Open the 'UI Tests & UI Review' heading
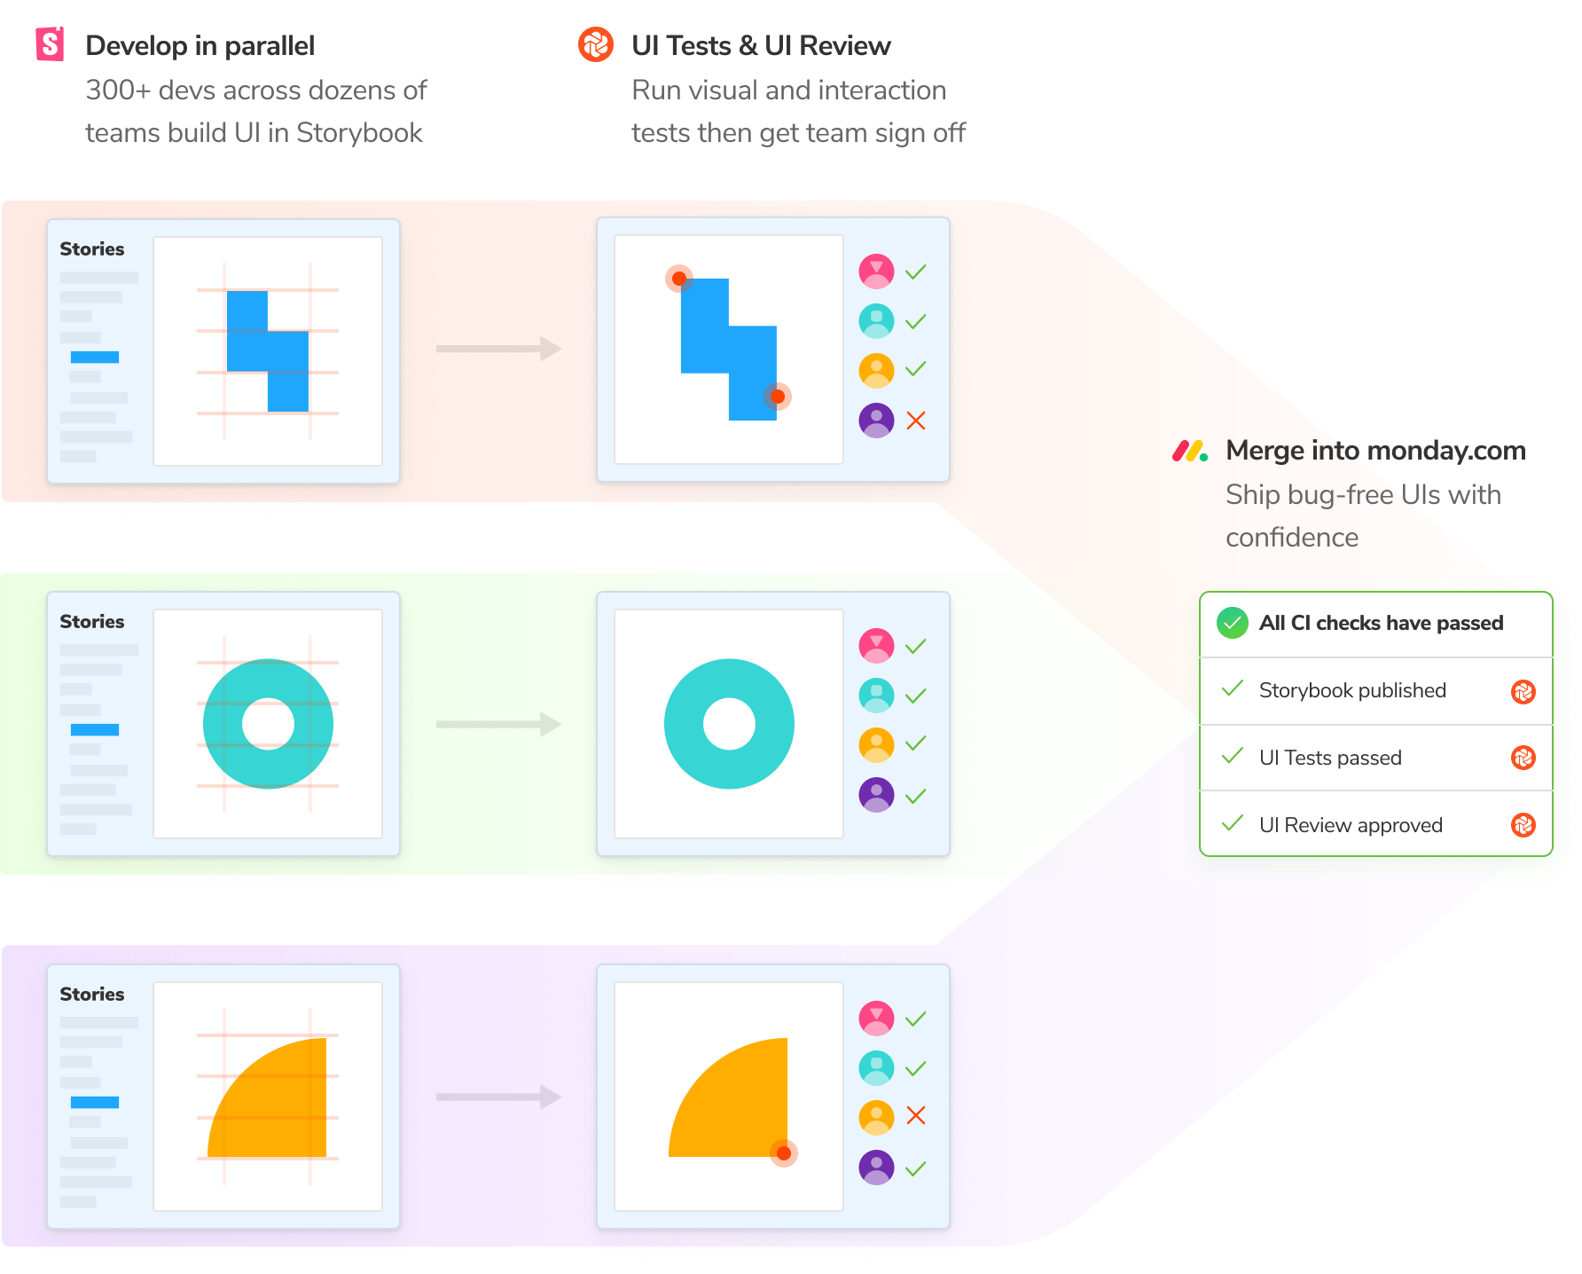 coord(761,46)
